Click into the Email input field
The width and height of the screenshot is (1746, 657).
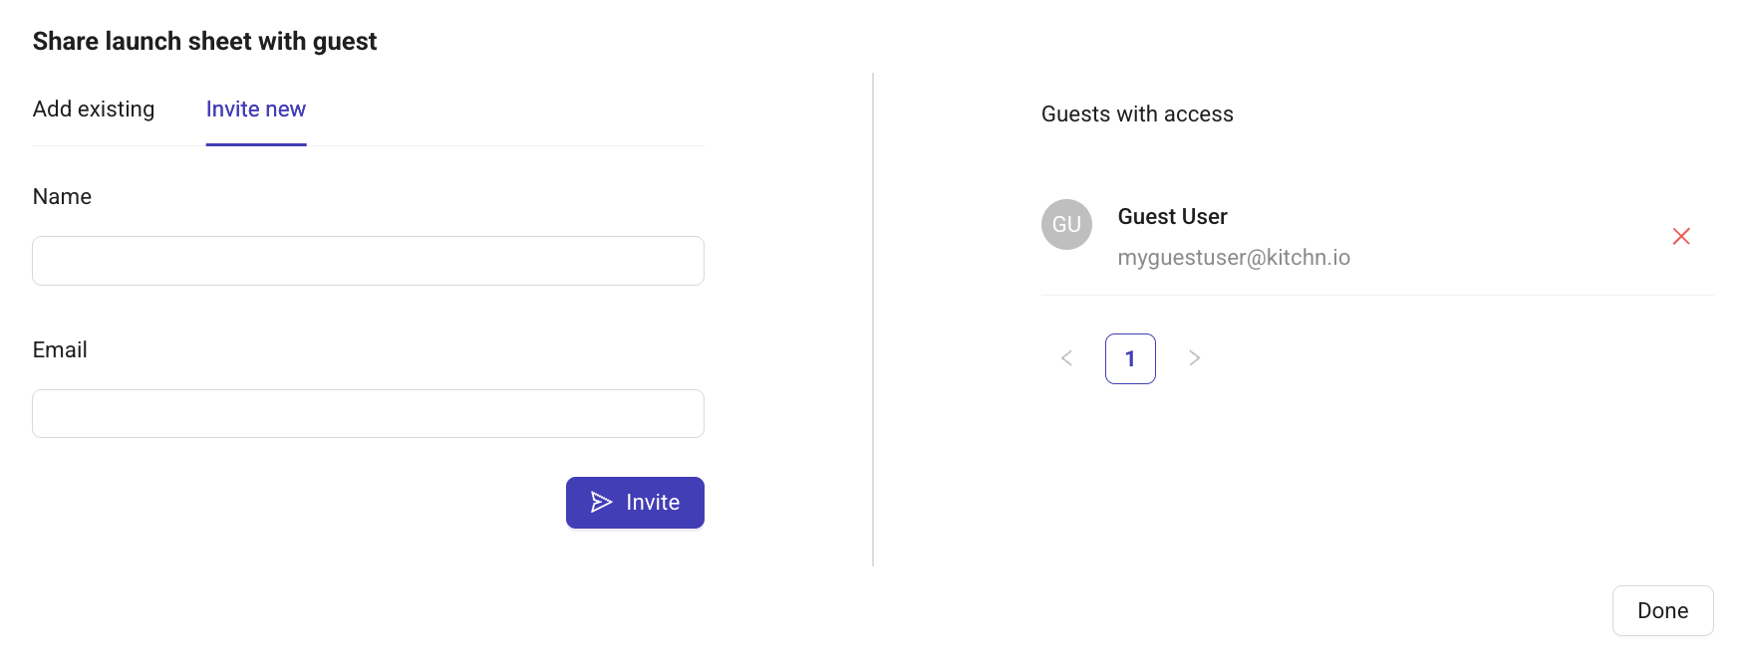pos(368,414)
